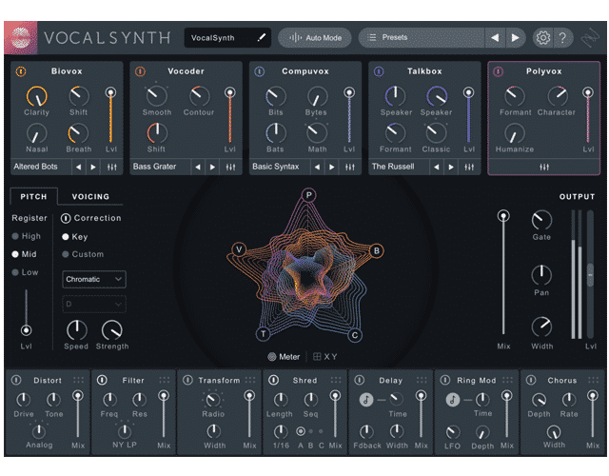Open the Bass Grater preset name list
The width and height of the screenshot is (609, 476).
[x=160, y=167]
